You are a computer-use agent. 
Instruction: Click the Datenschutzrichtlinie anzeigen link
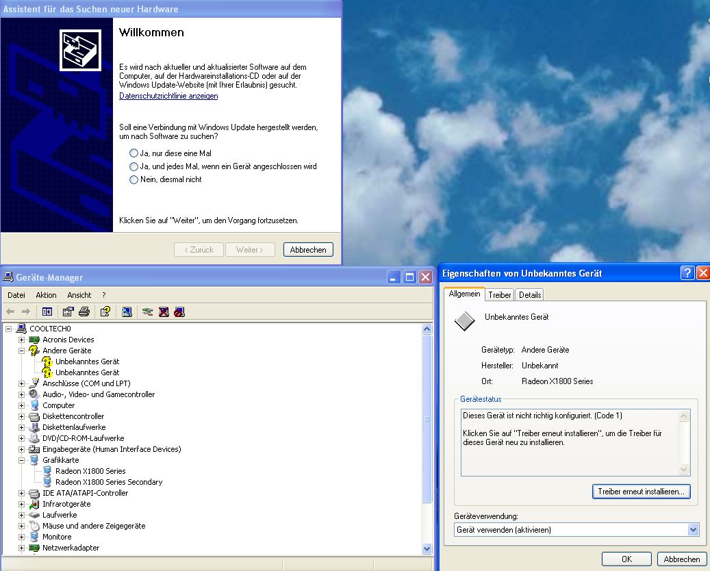(x=168, y=96)
